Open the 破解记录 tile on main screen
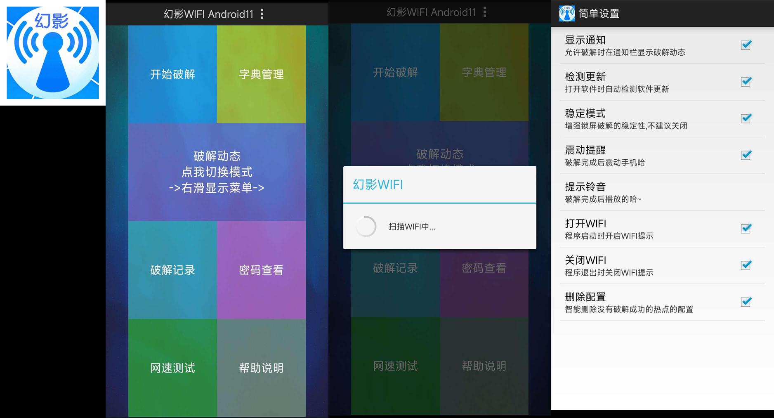Viewport: 774px width, 418px height. tap(172, 270)
